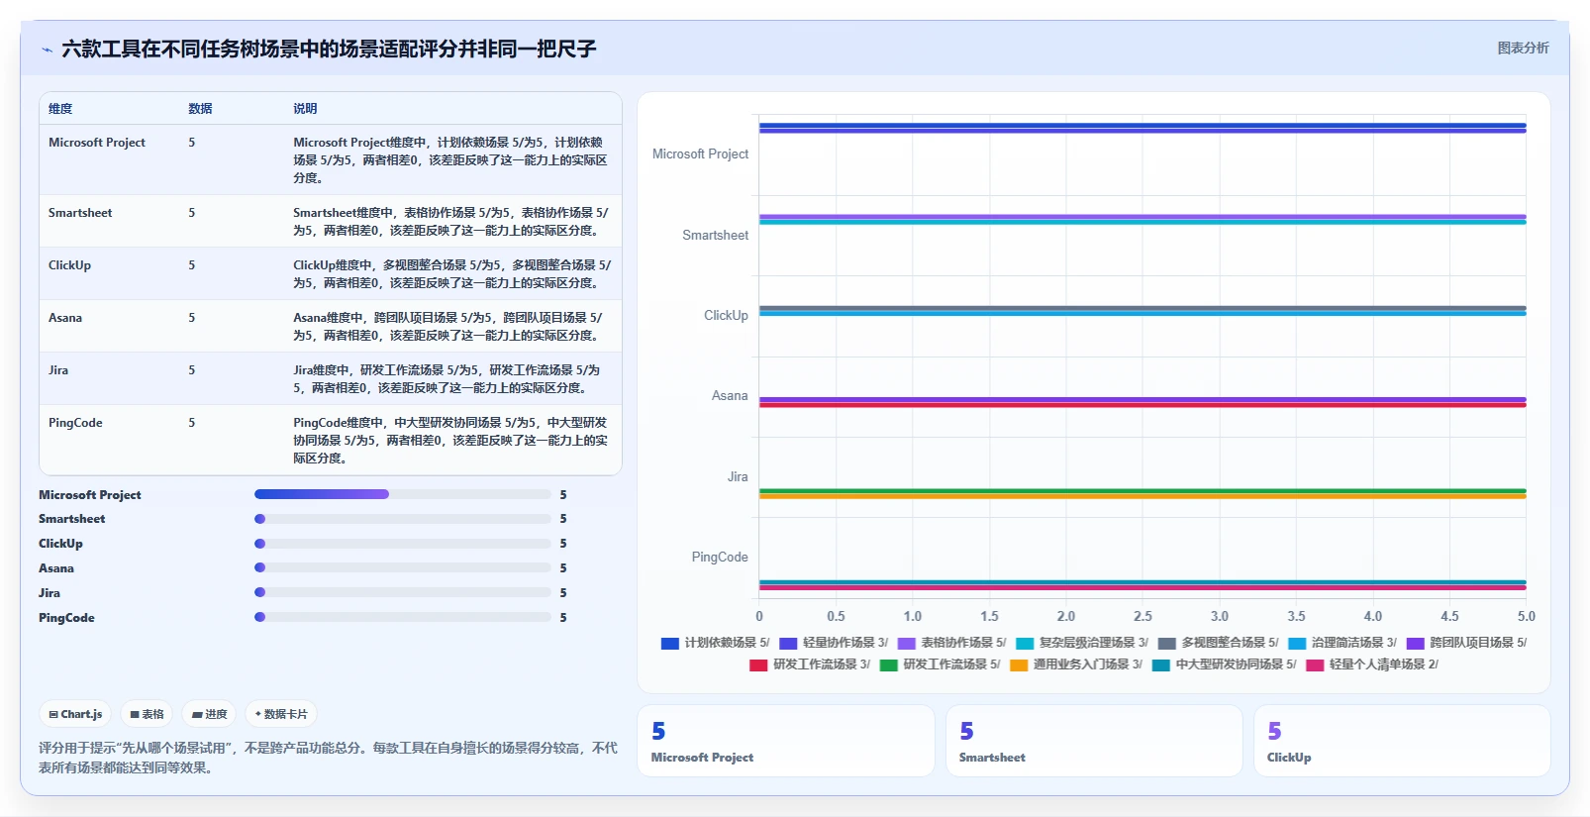
Task: Click the Jira progress bar
Action: tap(402, 592)
